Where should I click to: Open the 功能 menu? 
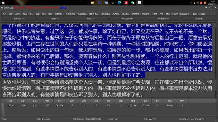pos(38,14)
